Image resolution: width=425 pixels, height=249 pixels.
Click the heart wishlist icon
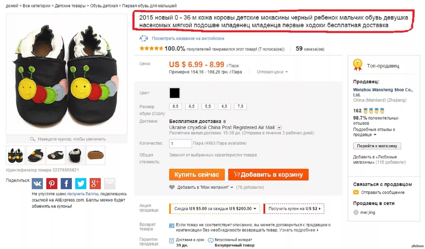click(172, 187)
